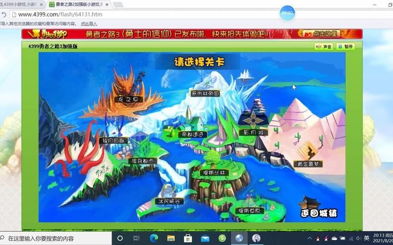
Task: Enter the 冰风峡谷 stage
Action: tap(169, 201)
